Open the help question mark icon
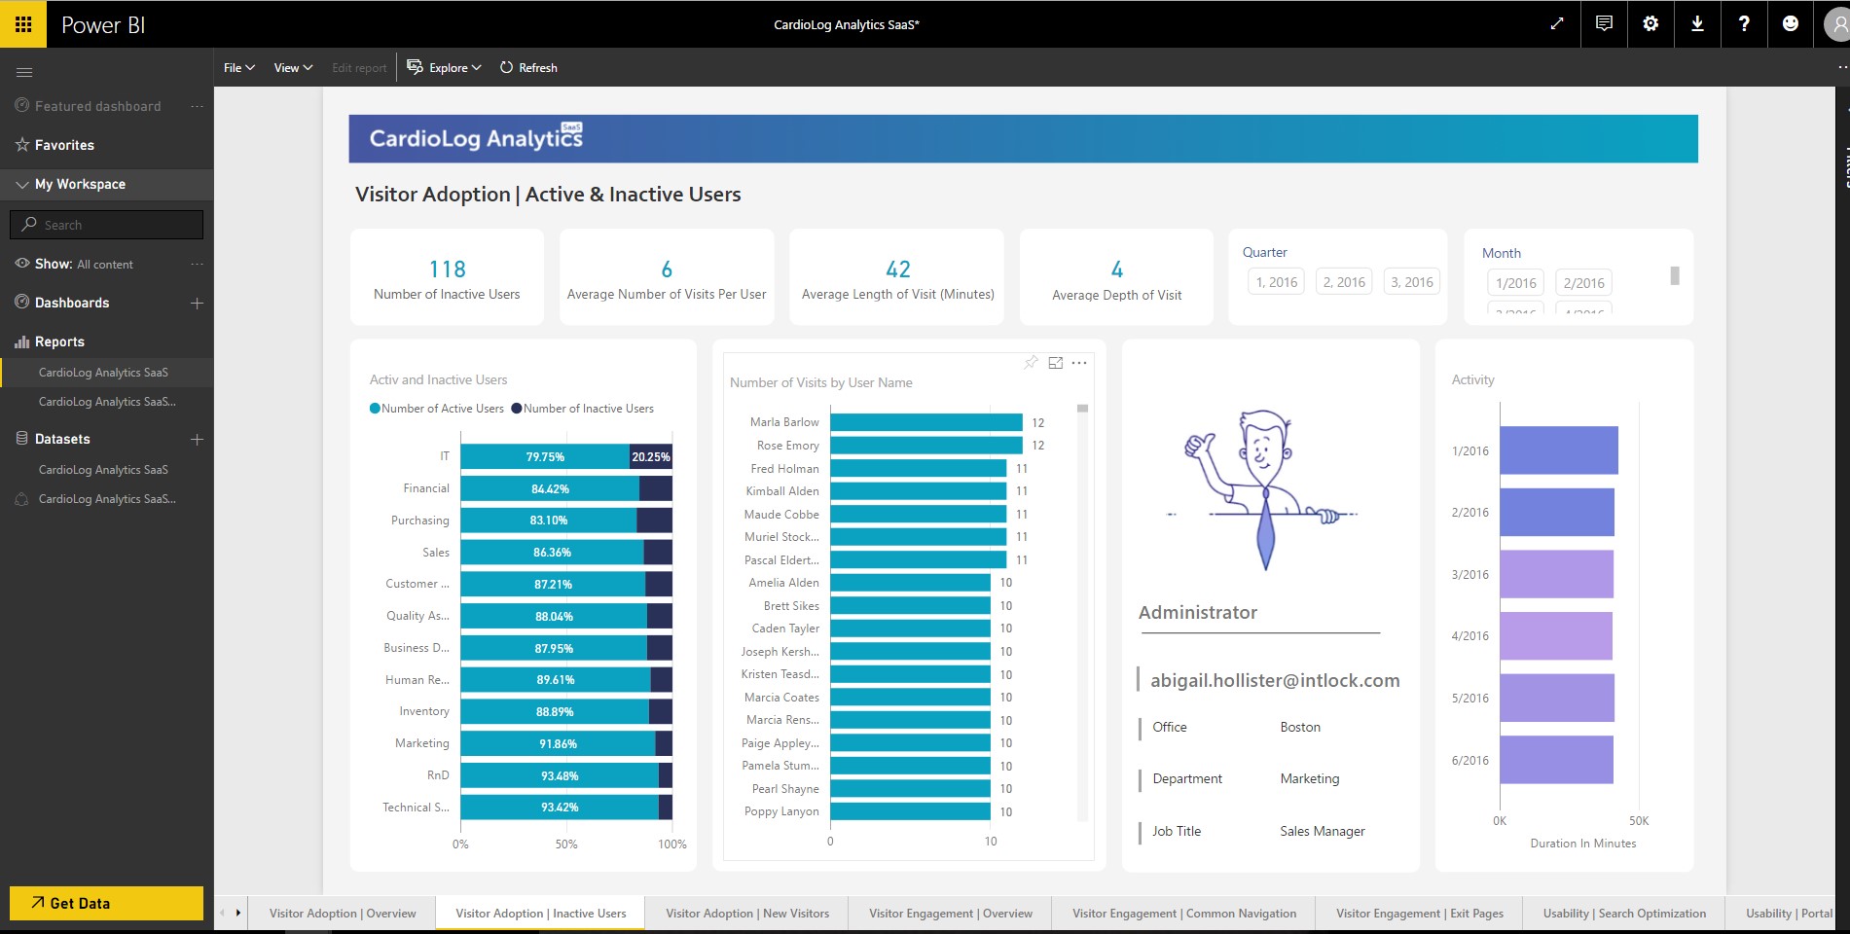This screenshot has width=1850, height=934. [1744, 23]
